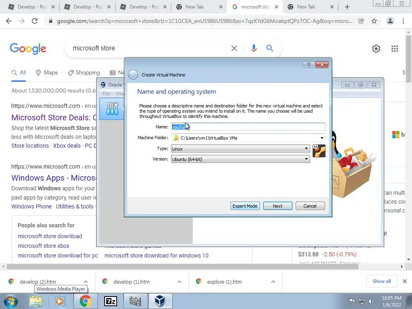The height and width of the screenshot is (309, 412).
Task: Open the Microsoft Store Deals result link
Action: coord(54,117)
